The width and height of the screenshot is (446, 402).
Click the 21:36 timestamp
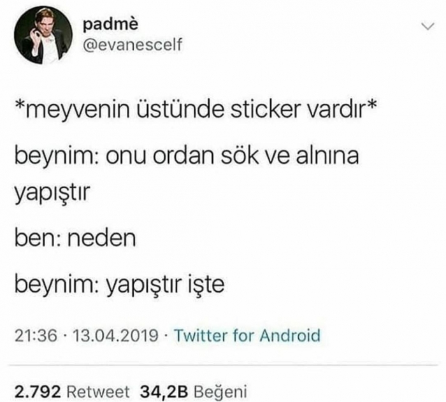36,336
